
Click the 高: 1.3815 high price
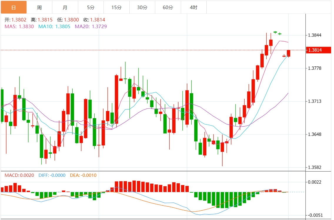tap(42, 20)
